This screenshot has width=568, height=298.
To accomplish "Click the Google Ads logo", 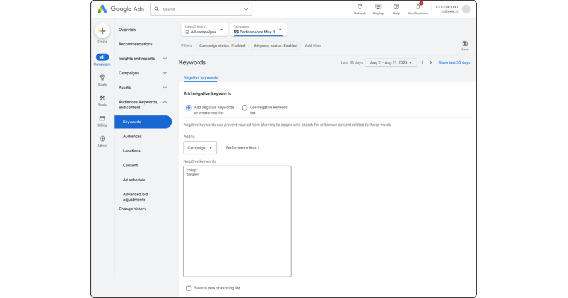I will [121, 9].
